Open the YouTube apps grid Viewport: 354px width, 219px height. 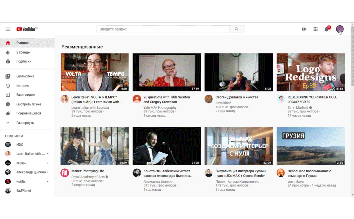coord(315,29)
